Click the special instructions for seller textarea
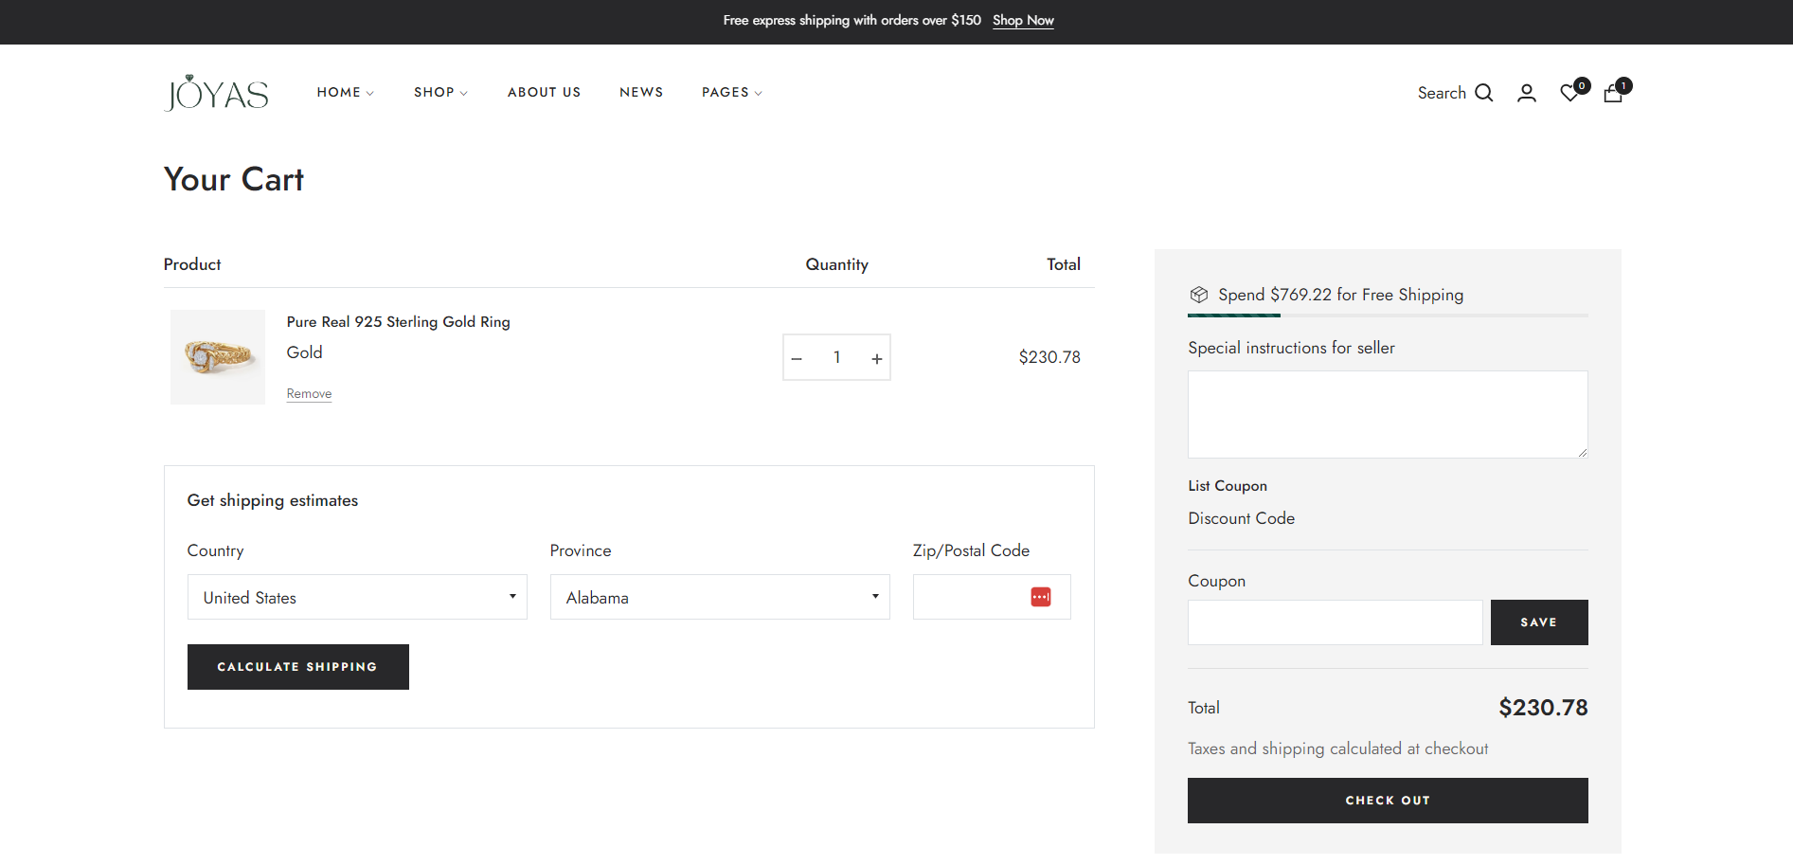Viewport: 1793px width, 865px height. tap(1388, 414)
